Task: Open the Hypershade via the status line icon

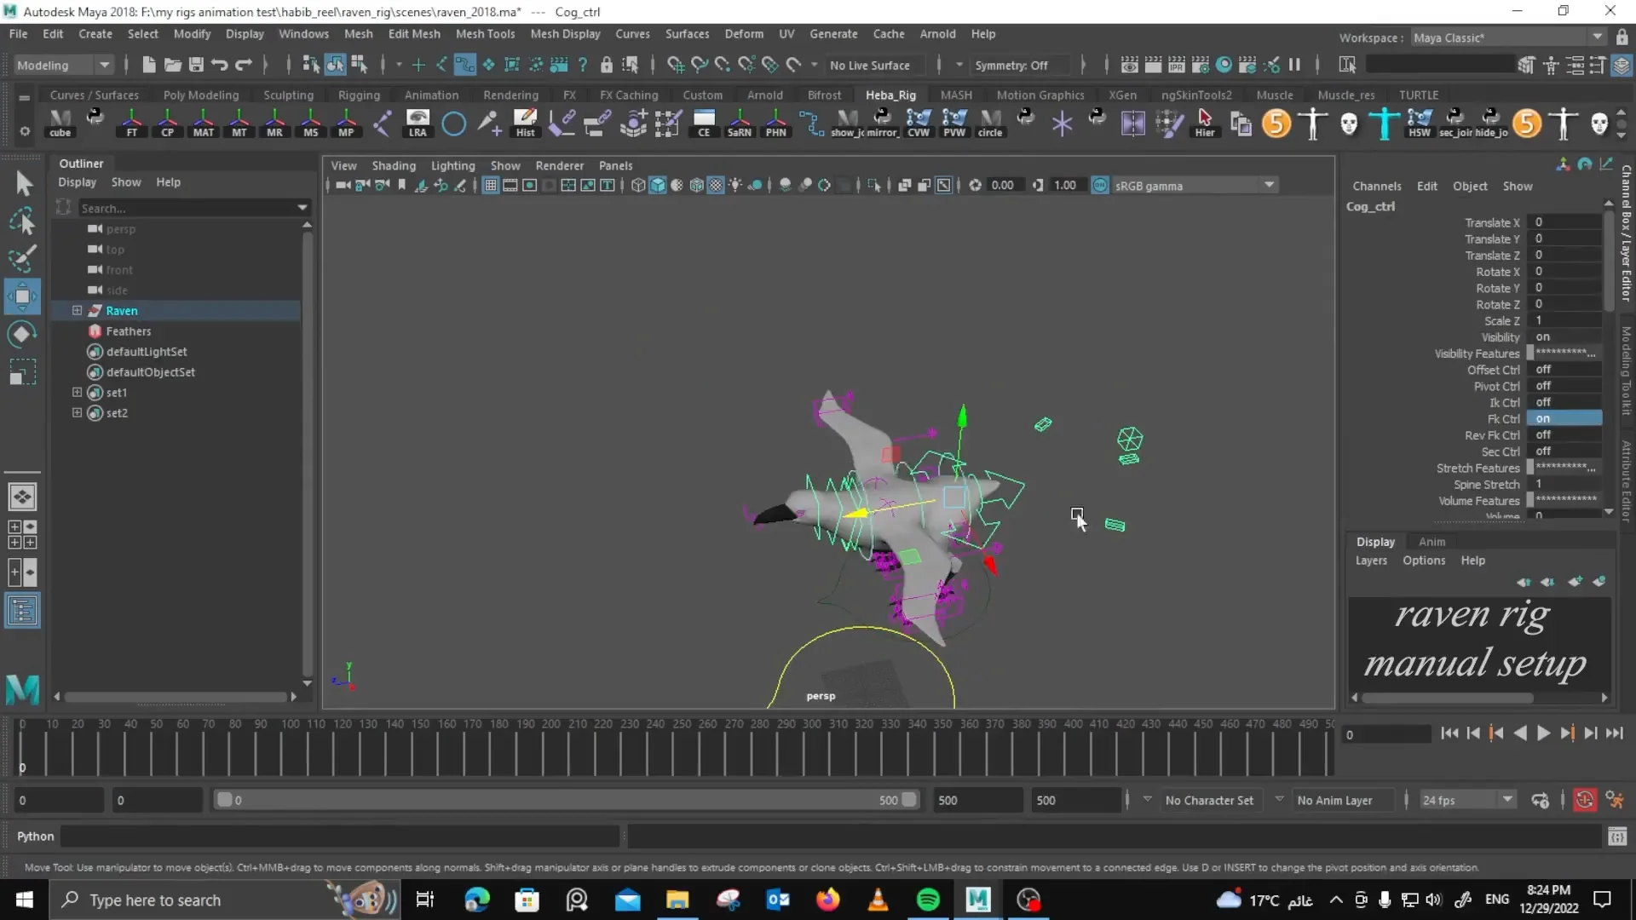Action: click(x=1224, y=64)
